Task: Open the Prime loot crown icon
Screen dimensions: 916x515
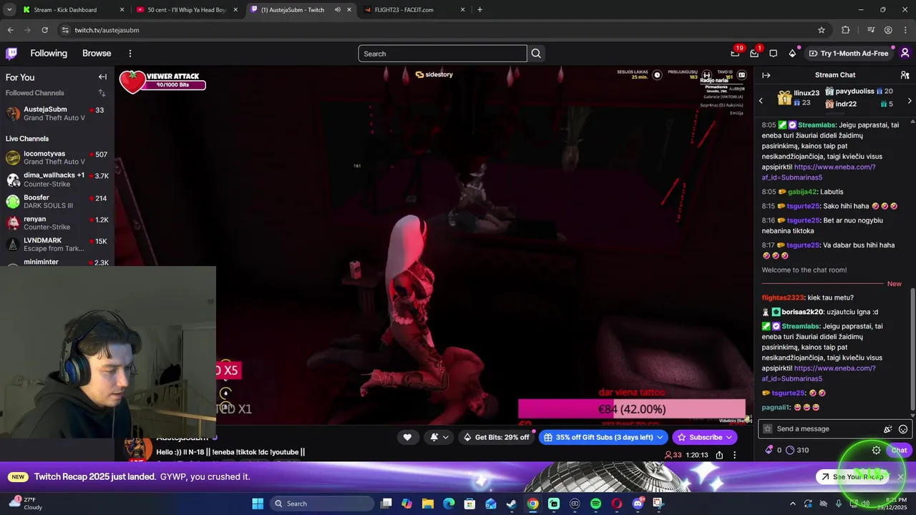Action: 735,53
